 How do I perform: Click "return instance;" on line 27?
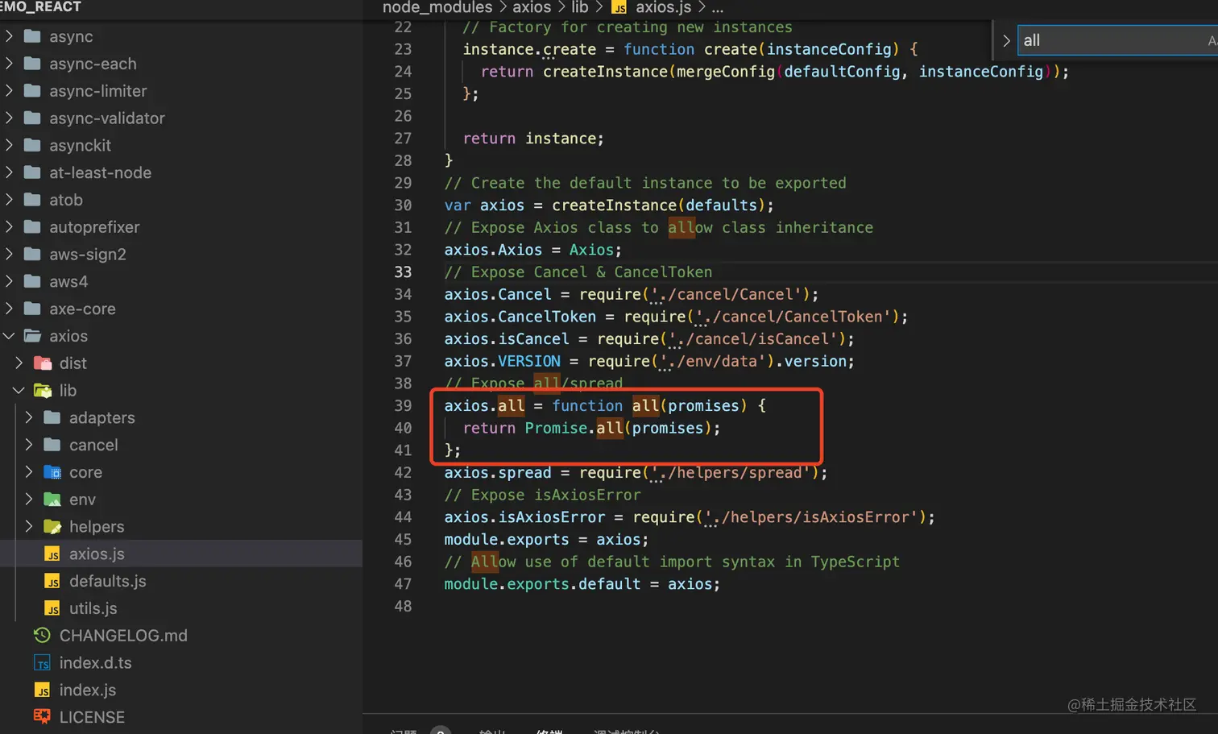coord(533,139)
